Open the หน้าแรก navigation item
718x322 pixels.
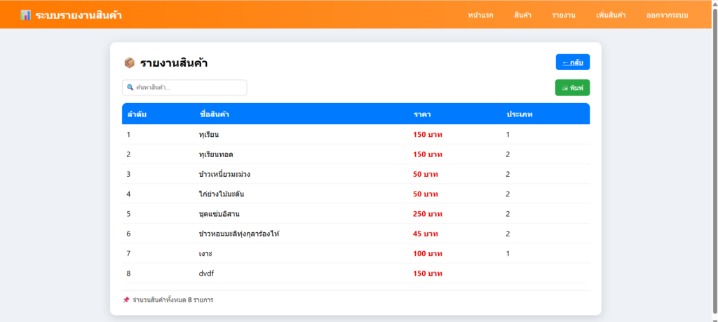tap(480, 15)
